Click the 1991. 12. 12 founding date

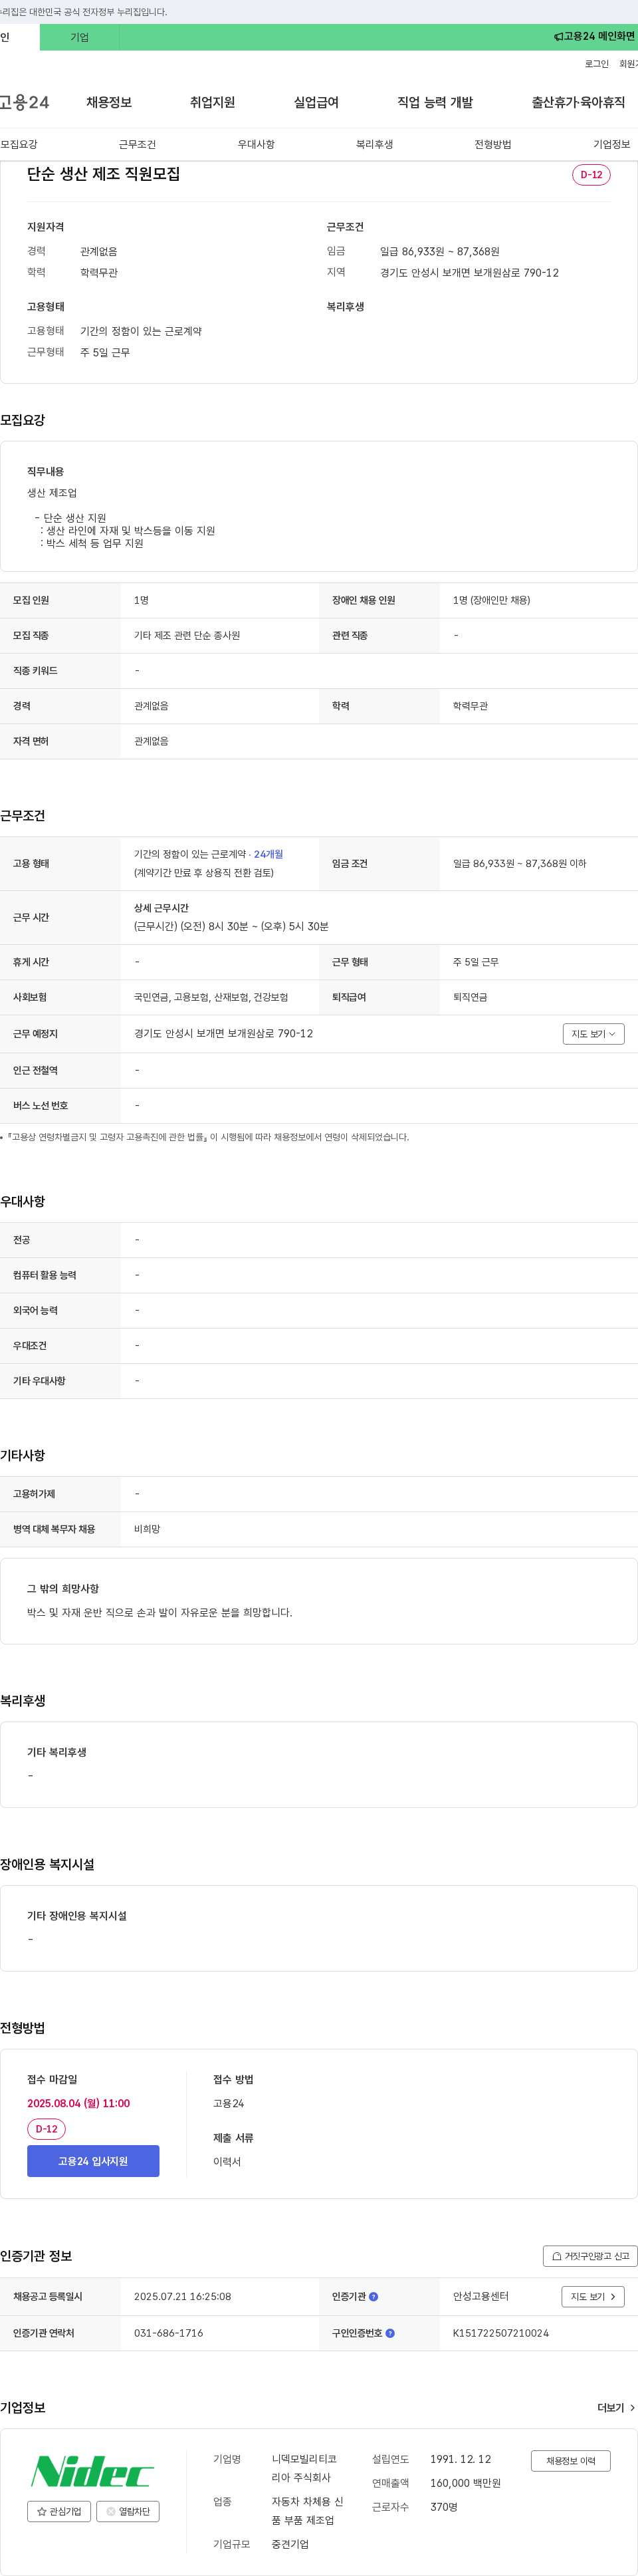click(x=460, y=2458)
